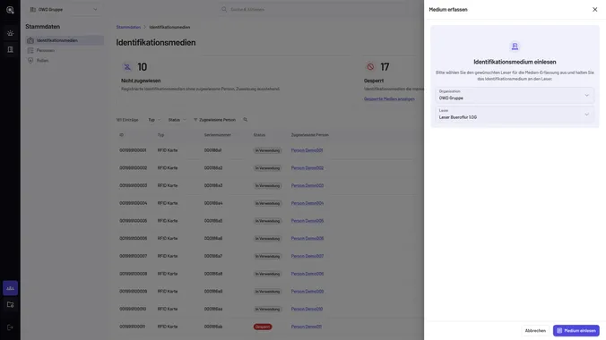
Task: Click the Gesperrt card icon
Action: click(x=370, y=67)
